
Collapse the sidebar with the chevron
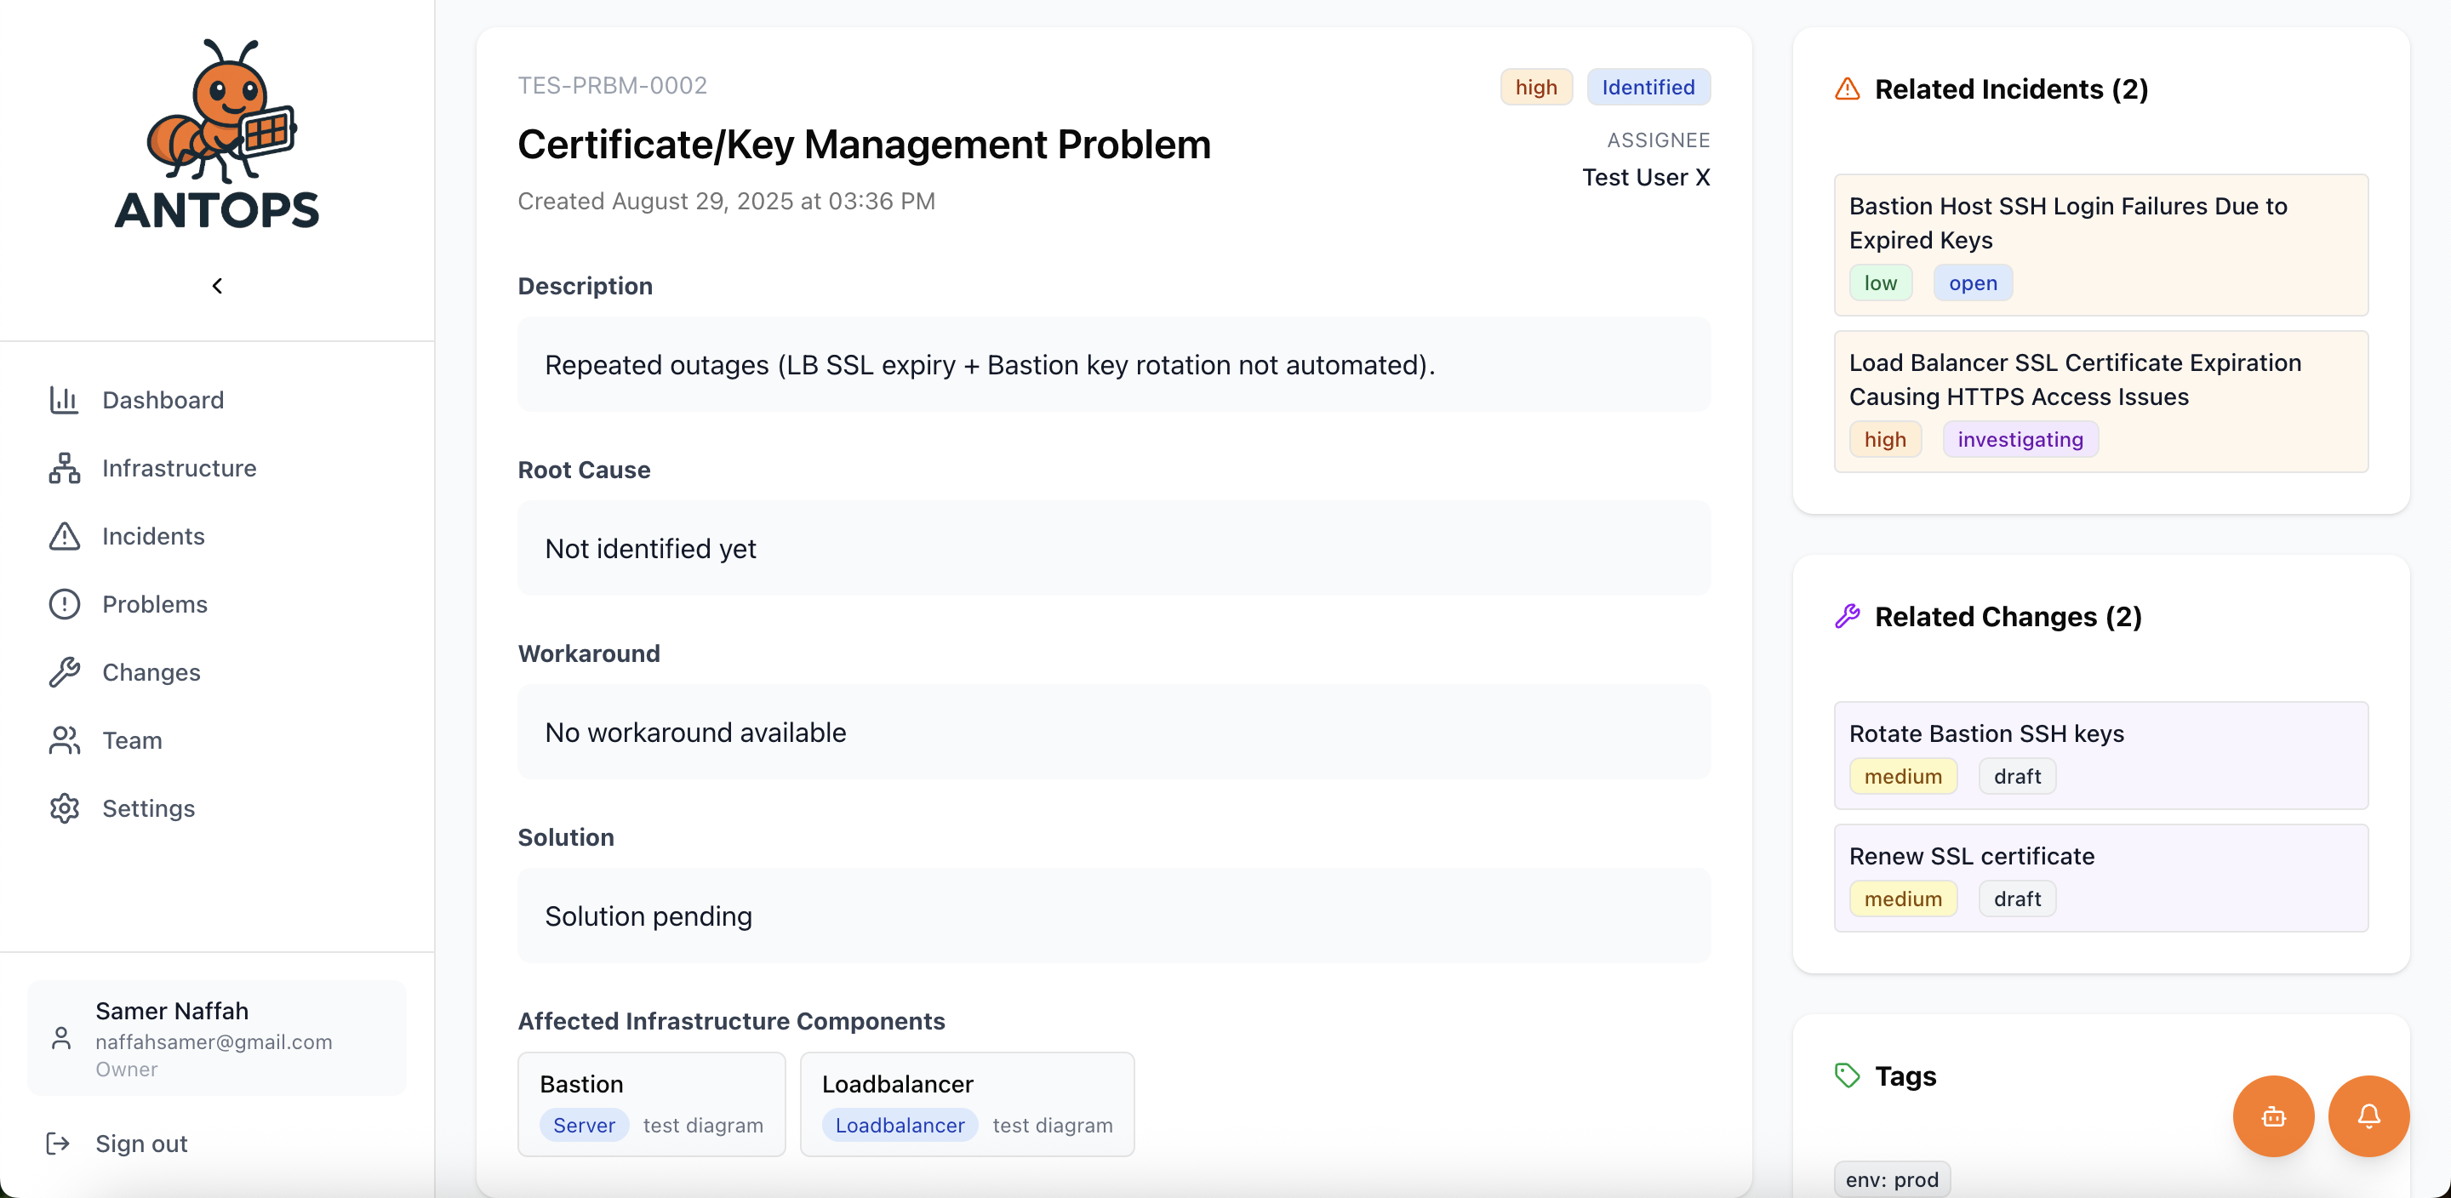pos(216,284)
